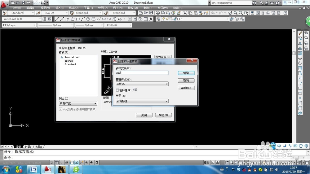Click the Cut scissors icon

point(185,13)
